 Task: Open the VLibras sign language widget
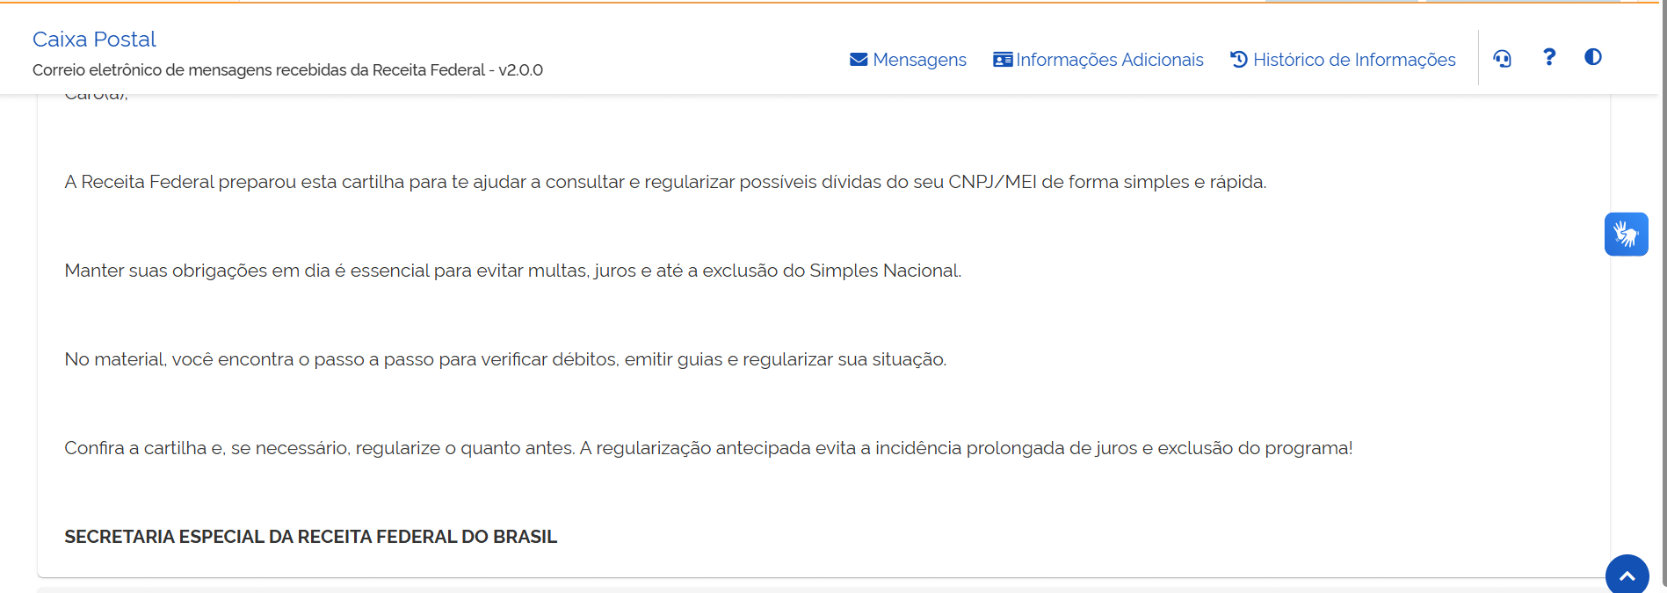pyautogui.click(x=1627, y=235)
